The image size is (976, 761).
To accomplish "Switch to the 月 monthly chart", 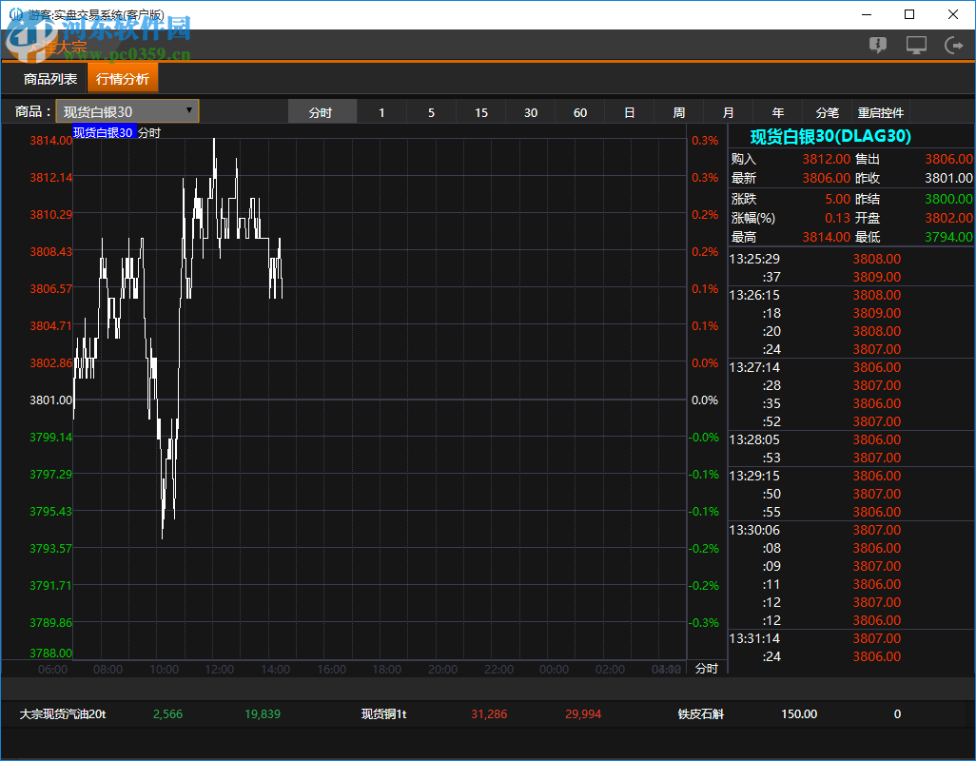I will click(x=729, y=112).
